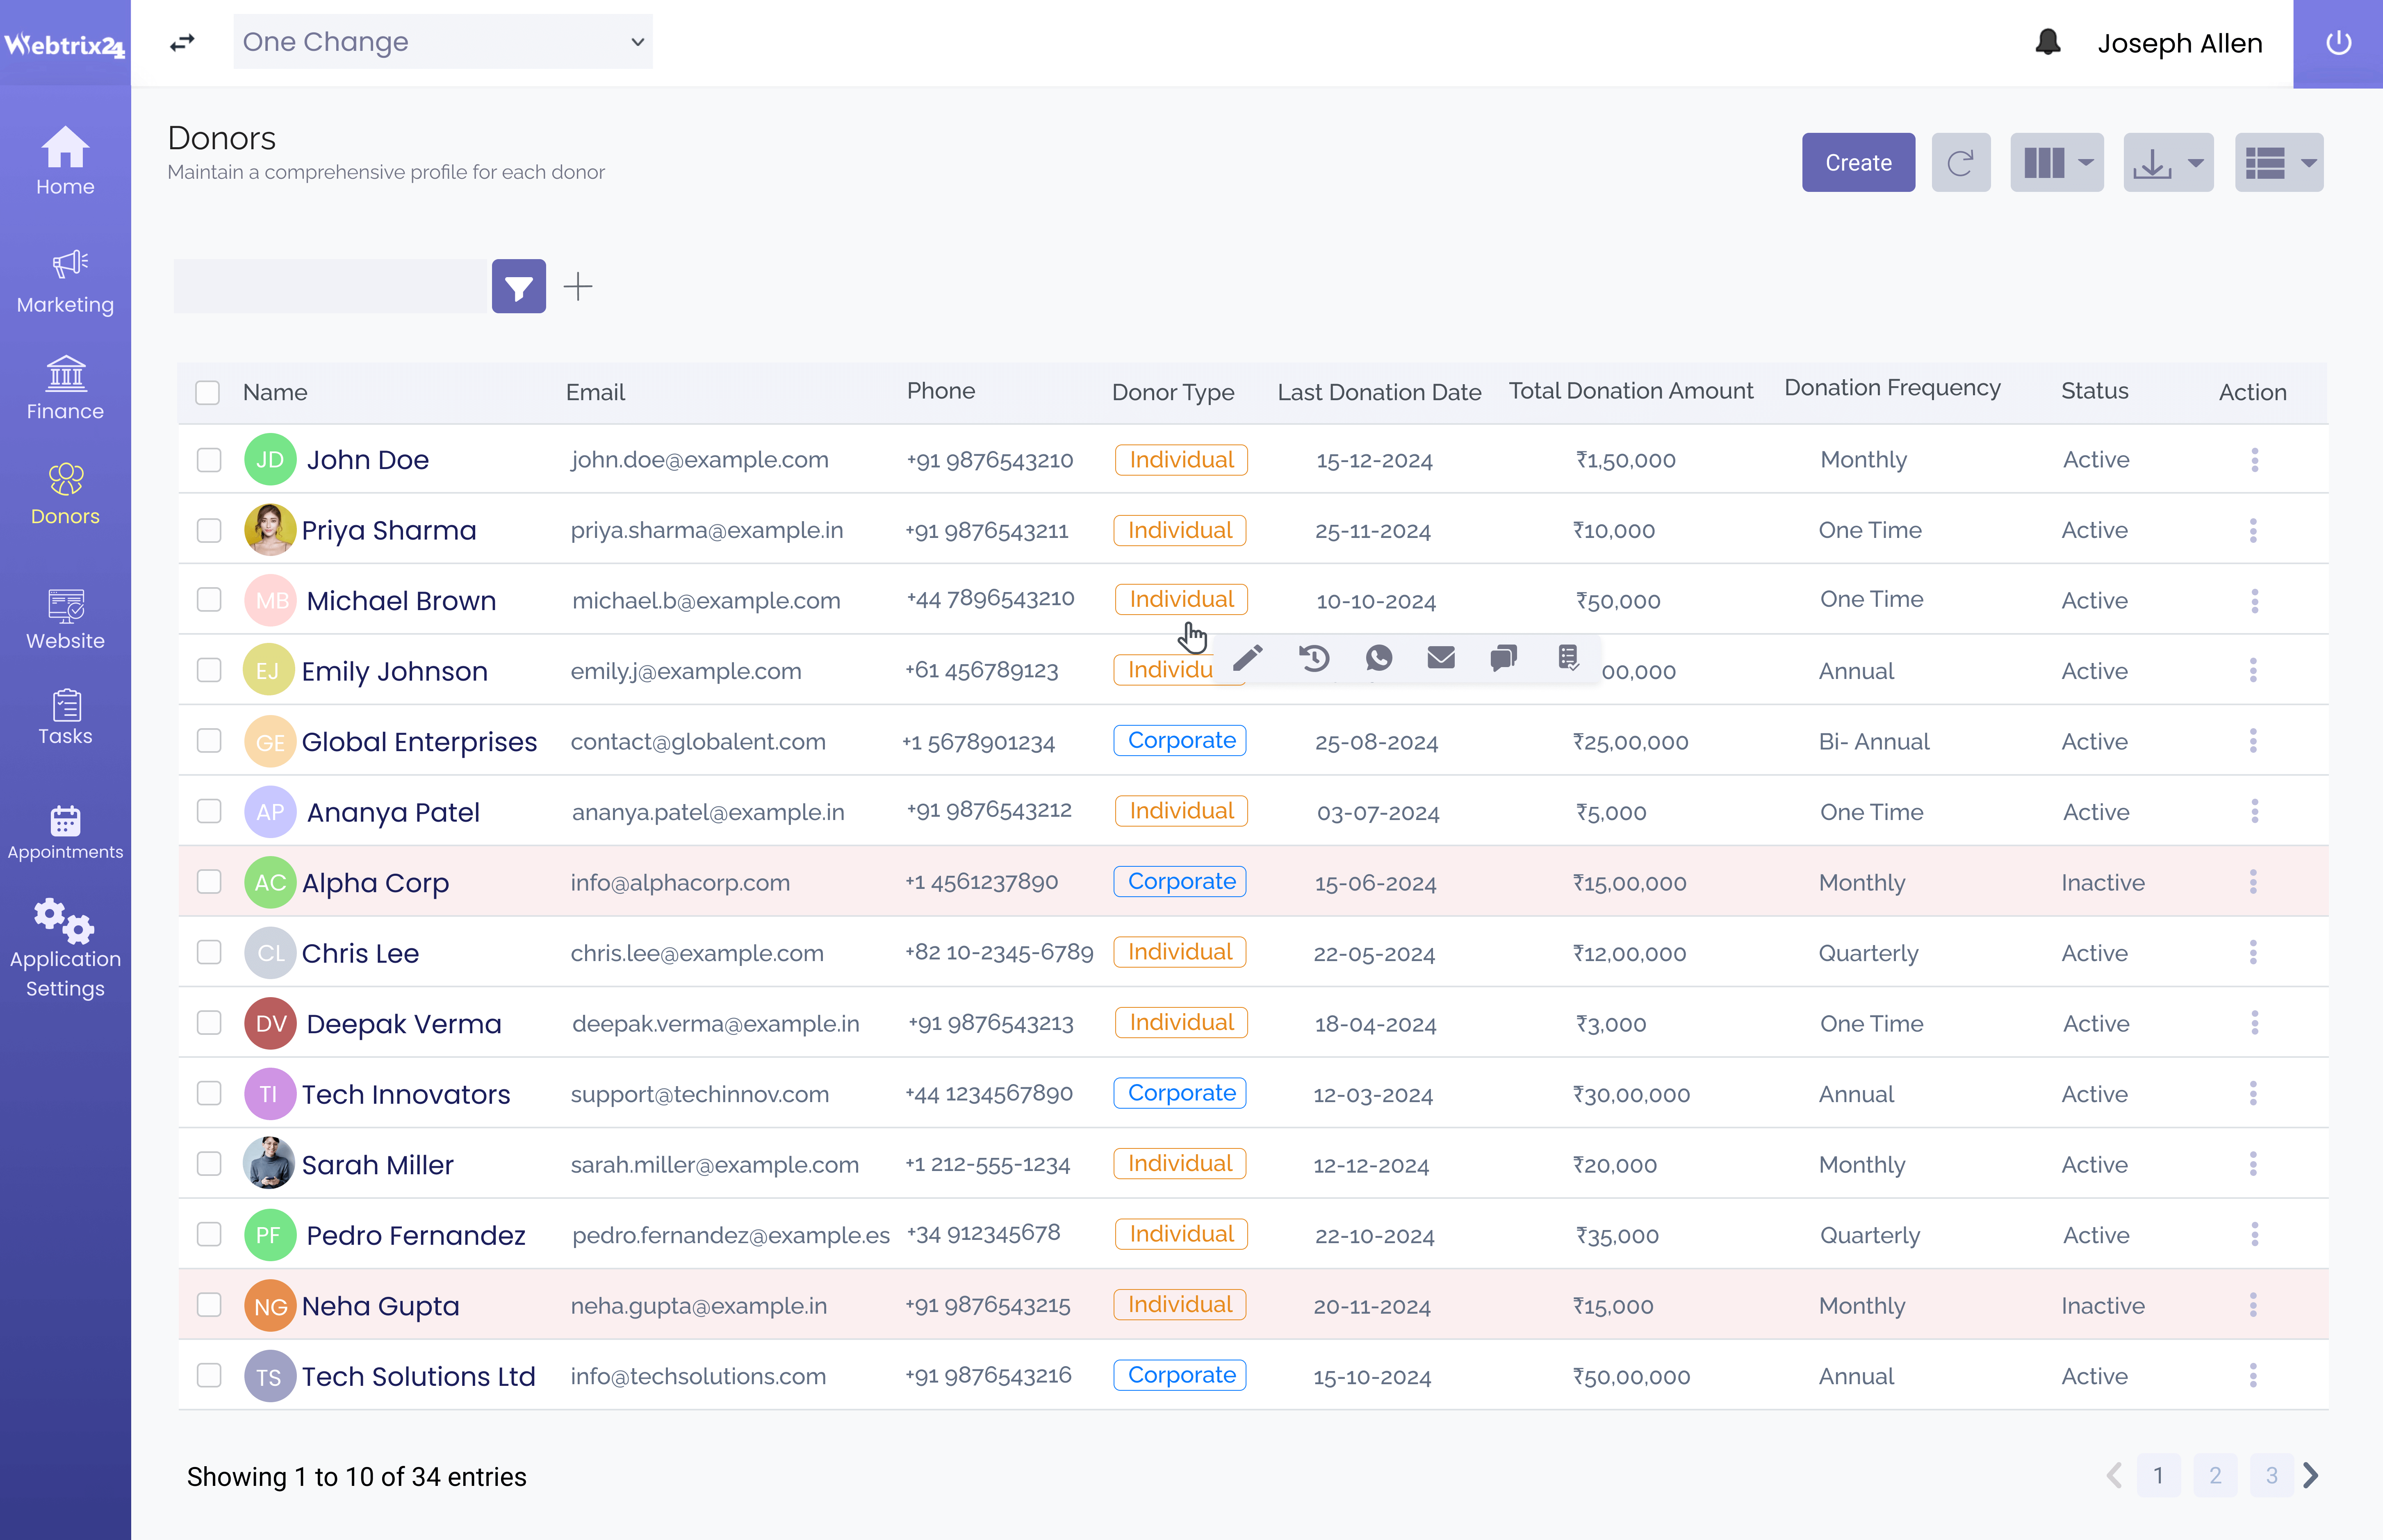
Task: Open the One Change organization dropdown
Action: [x=442, y=42]
